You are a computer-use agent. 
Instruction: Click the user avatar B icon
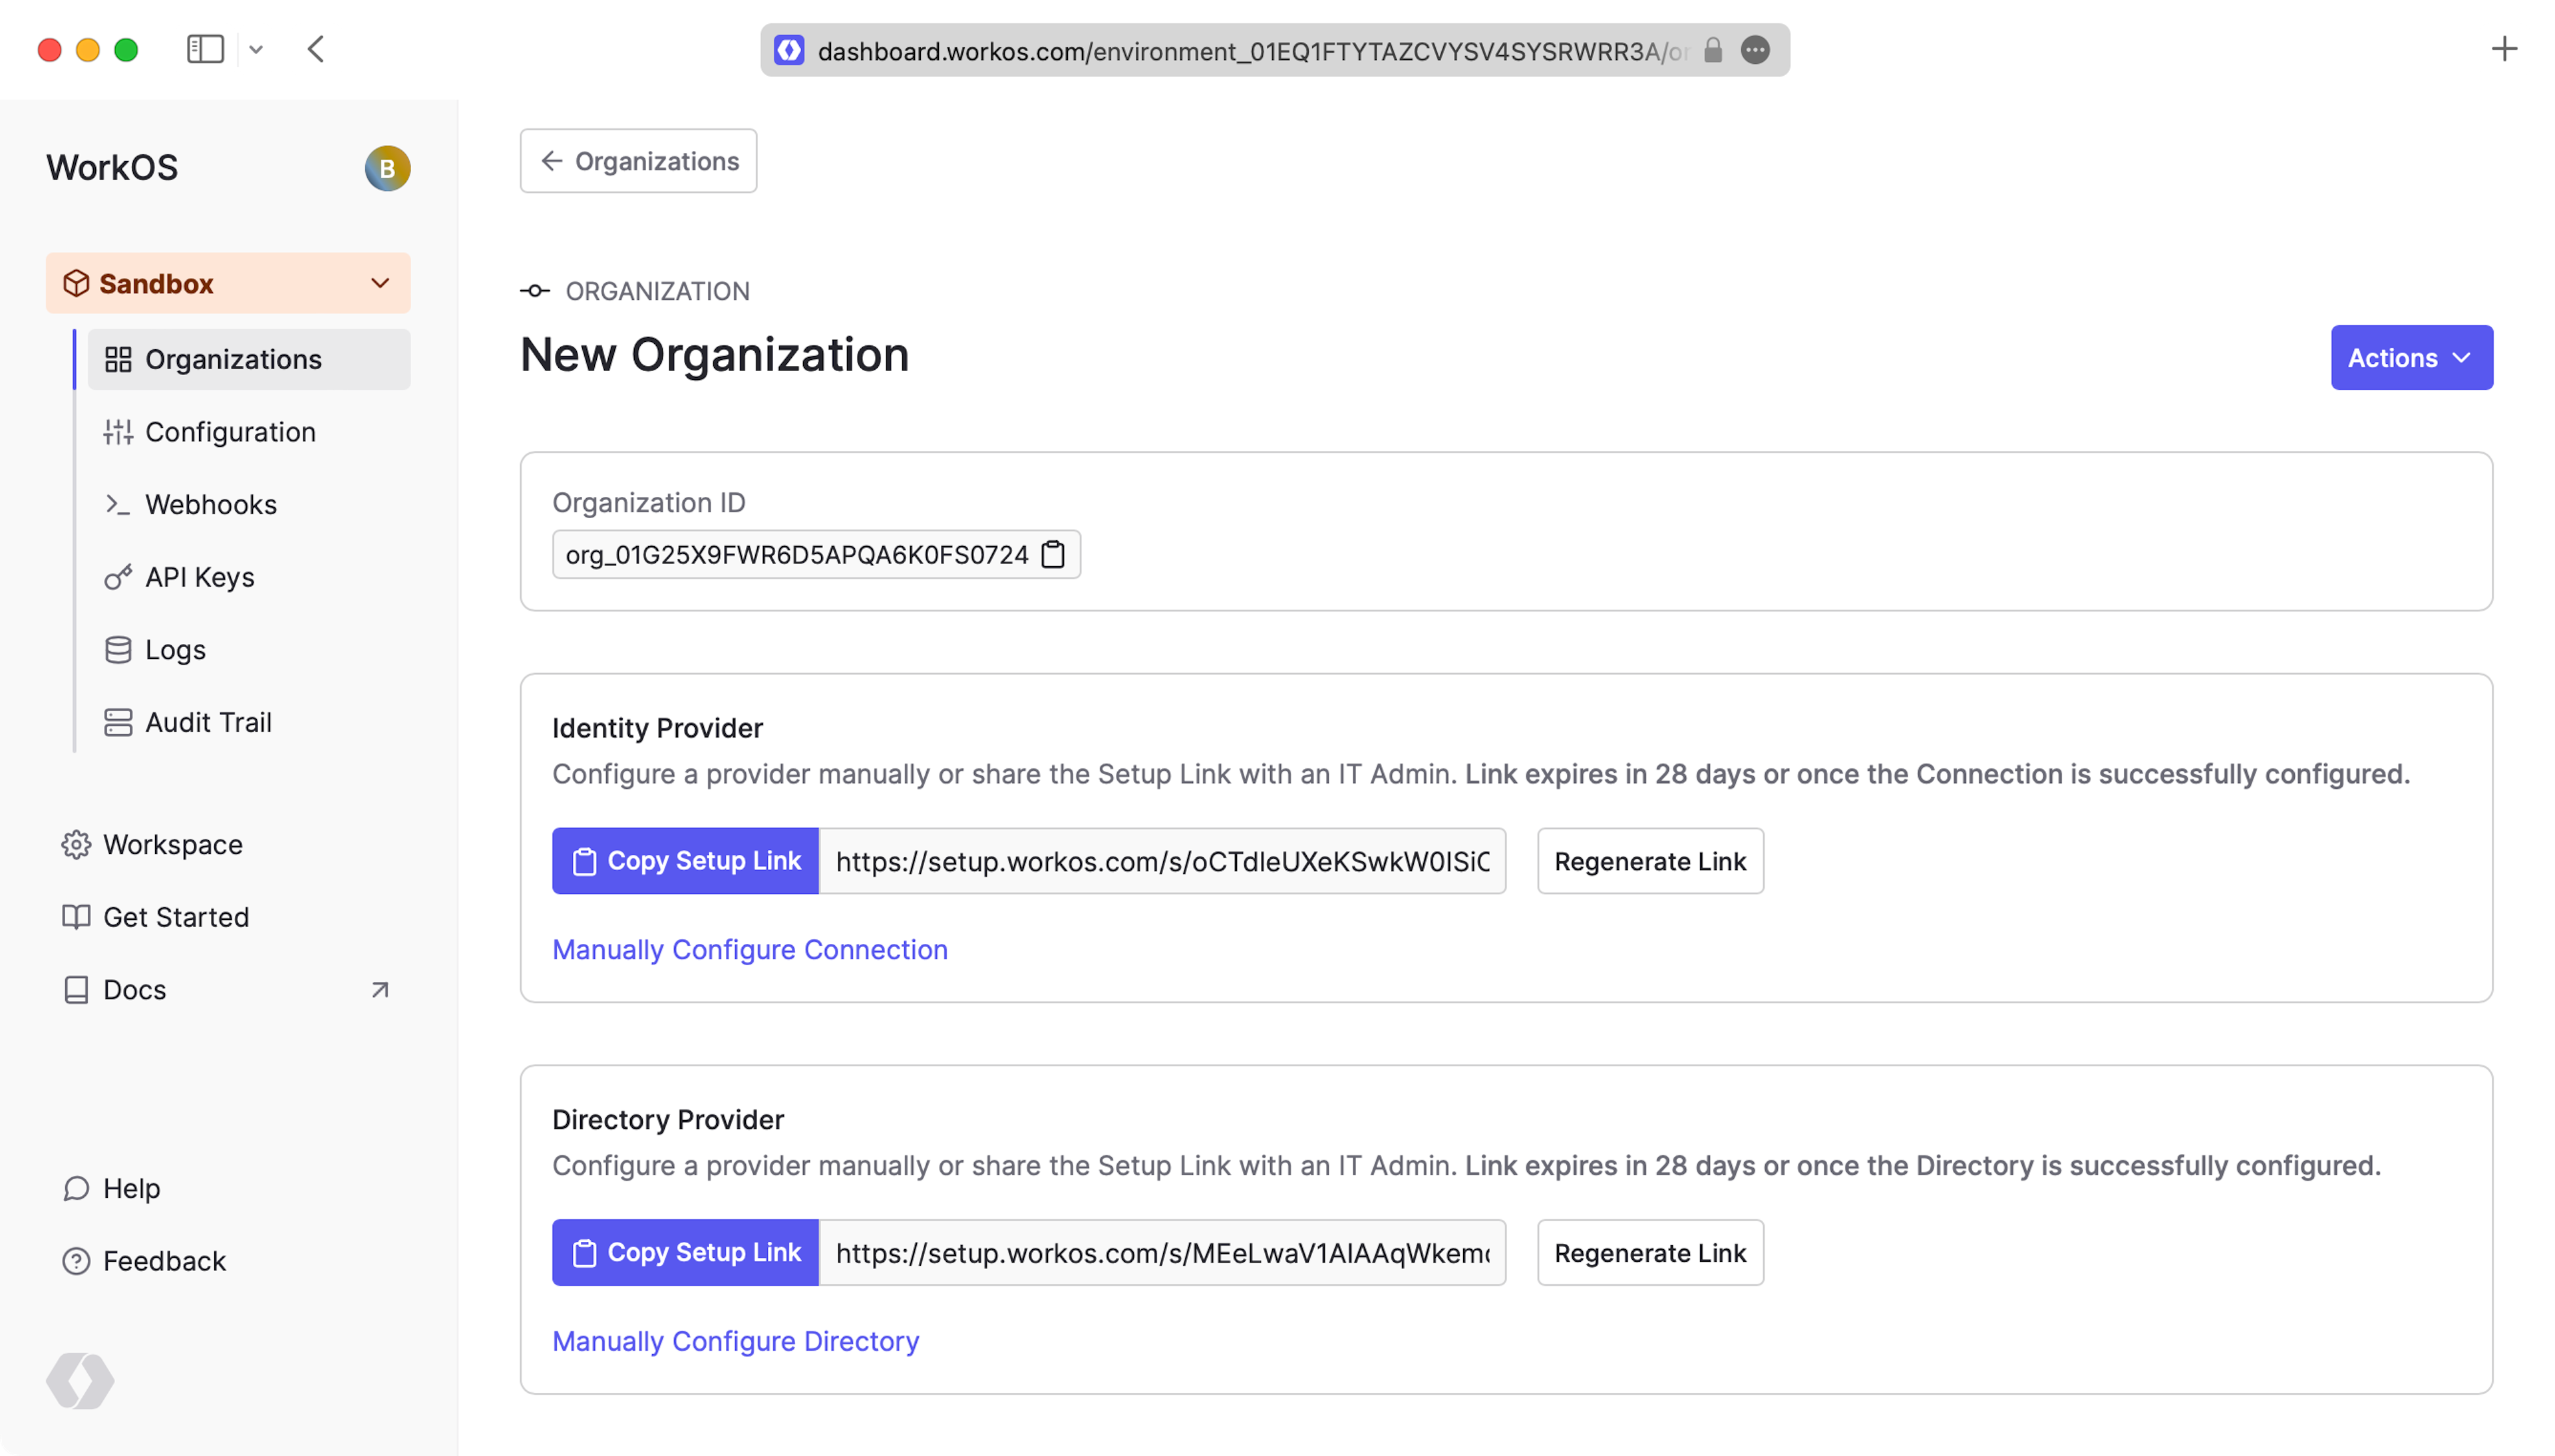387,168
